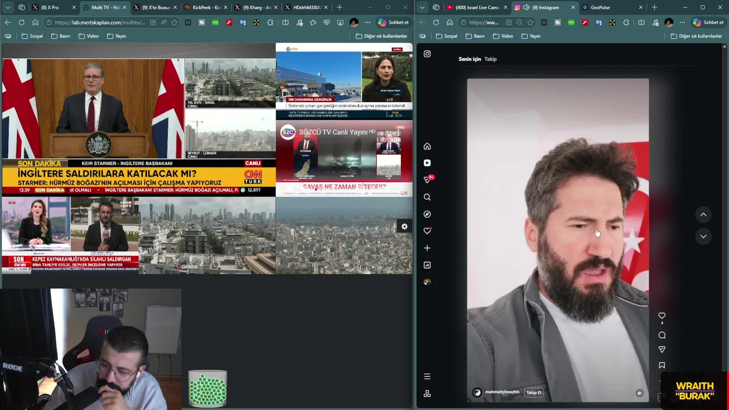Favorite the Instagram page with star
Viewport: 729px width, 410px height.
click(x=530, y=22)
